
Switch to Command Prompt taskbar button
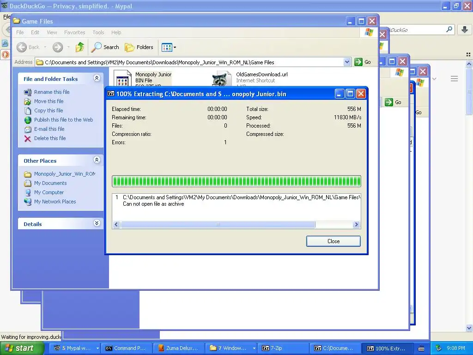coord(126,348)
